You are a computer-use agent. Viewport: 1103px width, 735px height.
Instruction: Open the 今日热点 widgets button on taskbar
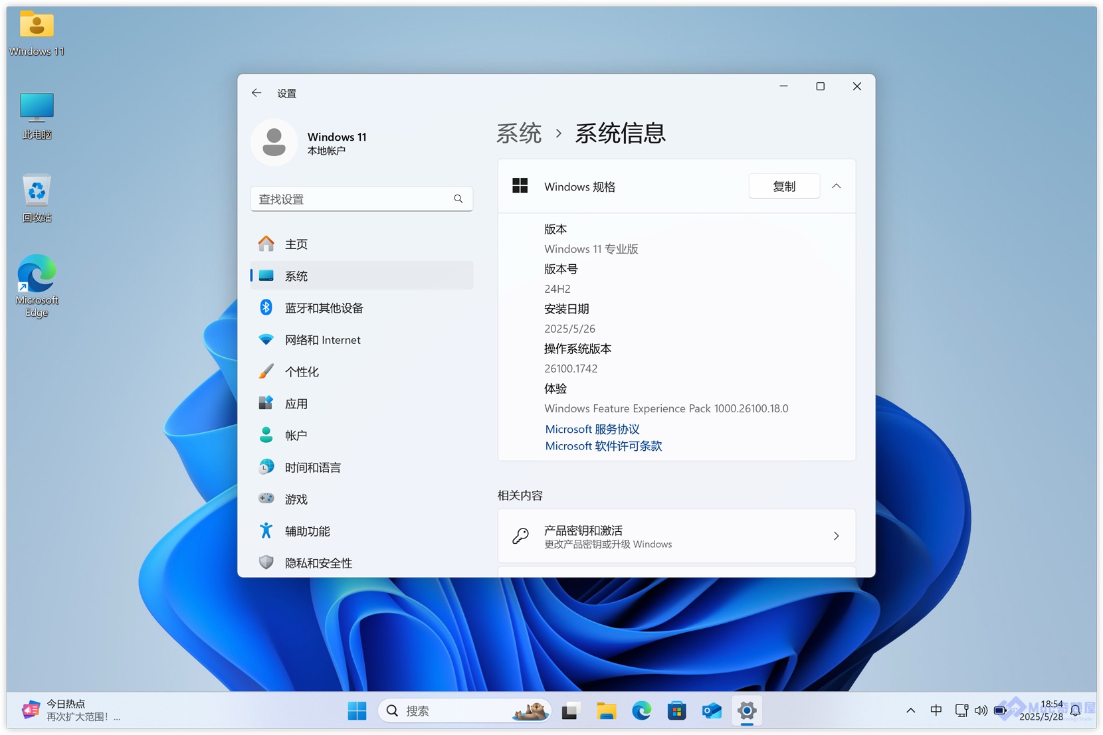pos(72,710)
